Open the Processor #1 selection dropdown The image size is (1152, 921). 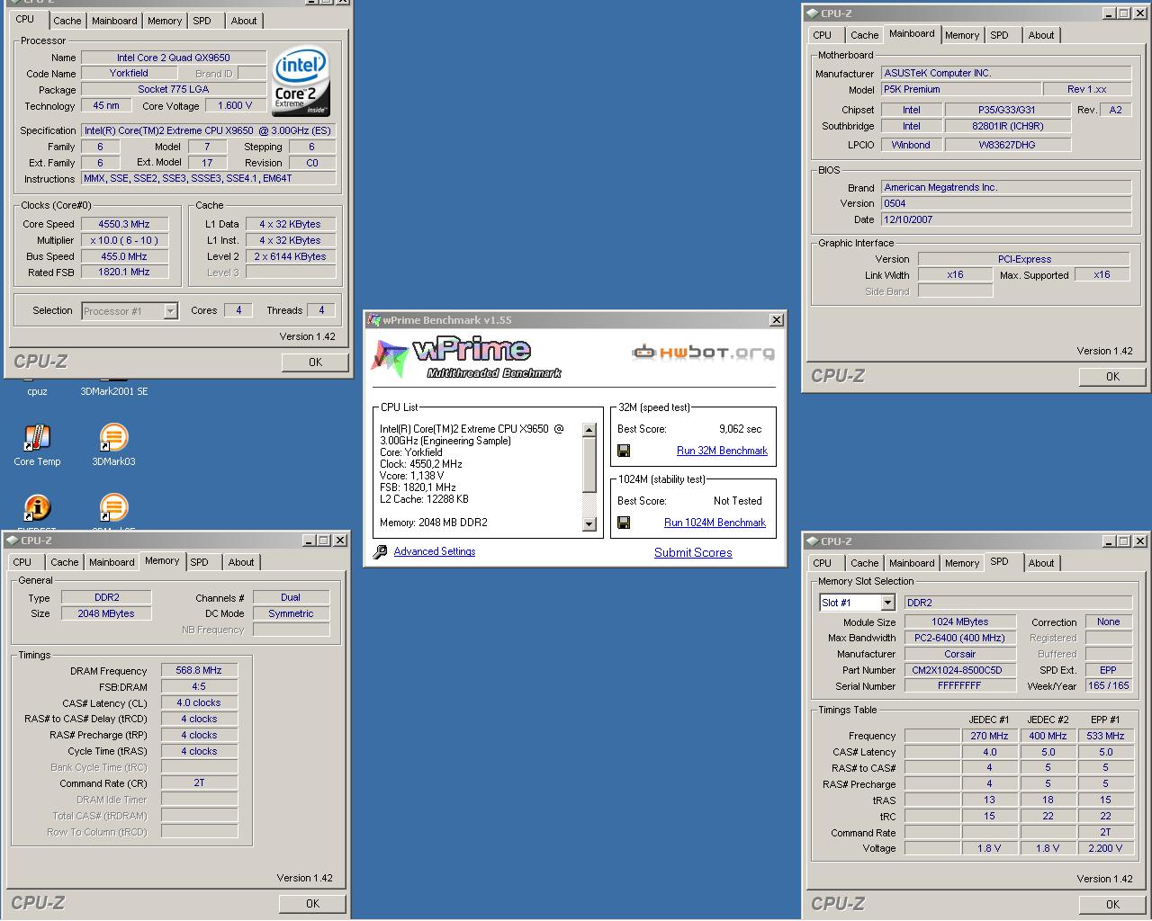click(x=170, y=311)
